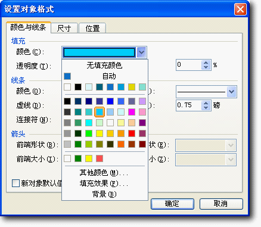The image size is (261, 227).
Task: Select the bright lime green swatch
Action: [89, 133]
